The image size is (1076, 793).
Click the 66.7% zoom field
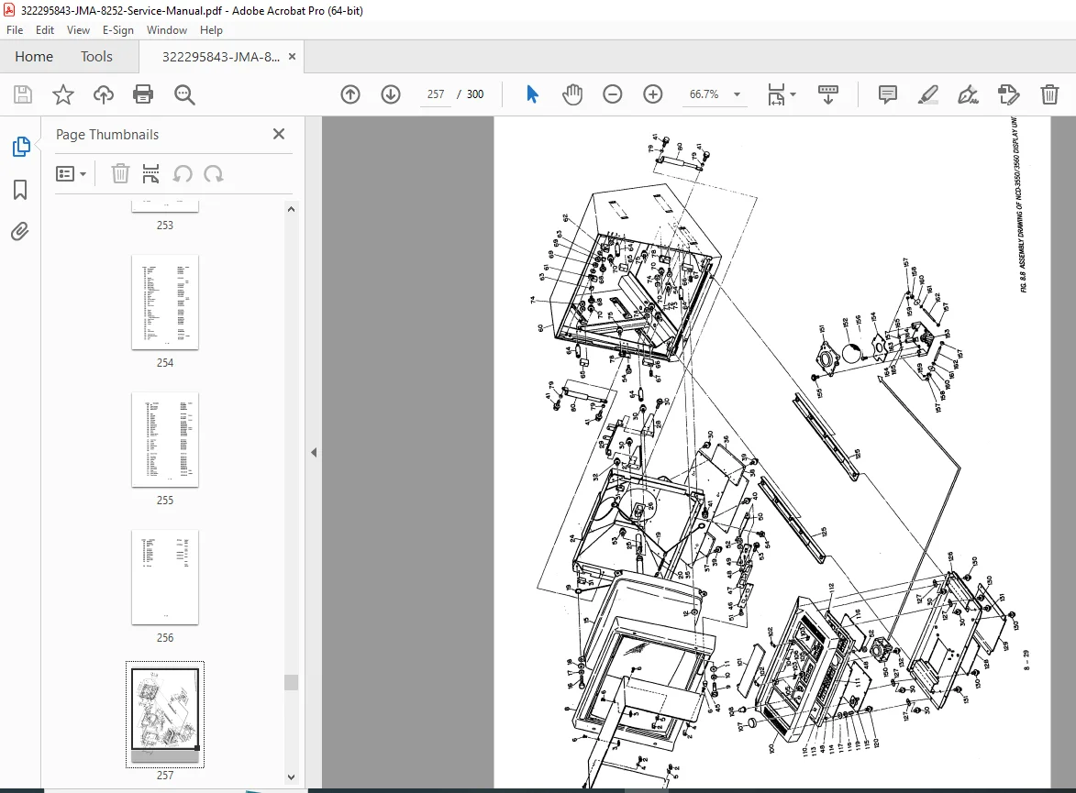tap(704, 94)
